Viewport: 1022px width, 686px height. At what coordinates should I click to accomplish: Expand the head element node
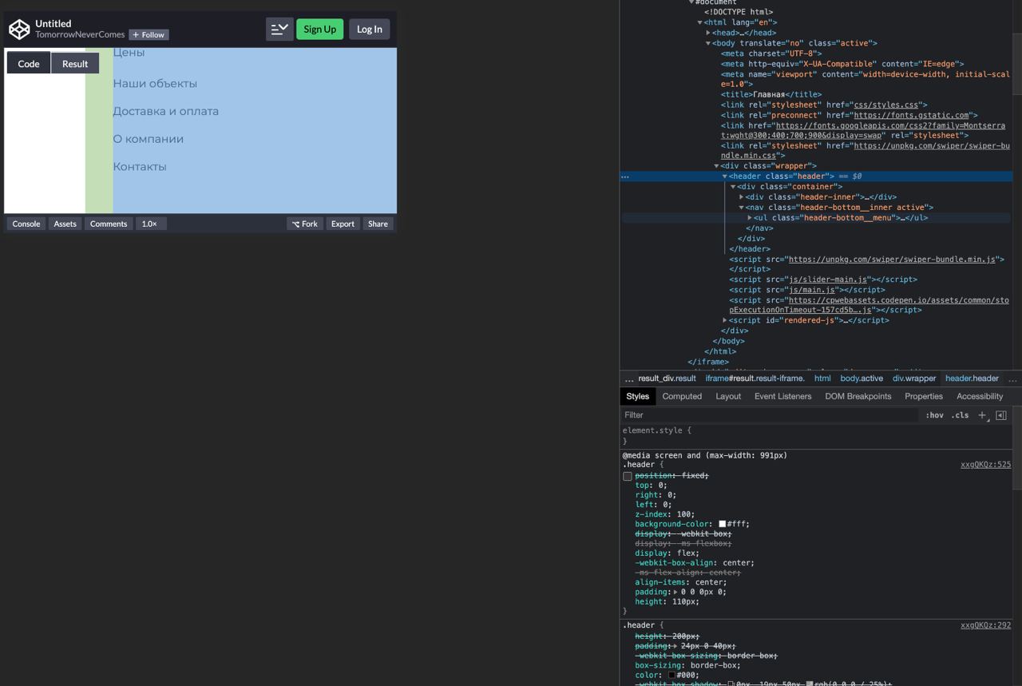coord(708,34)
